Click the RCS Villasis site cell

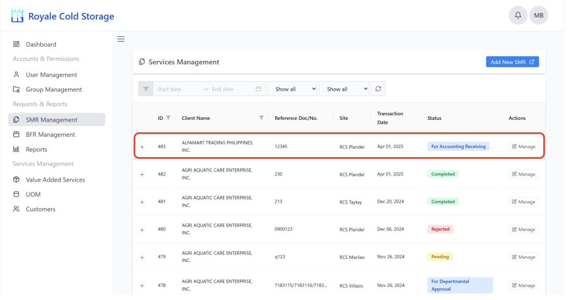click(x=351, y=286)
